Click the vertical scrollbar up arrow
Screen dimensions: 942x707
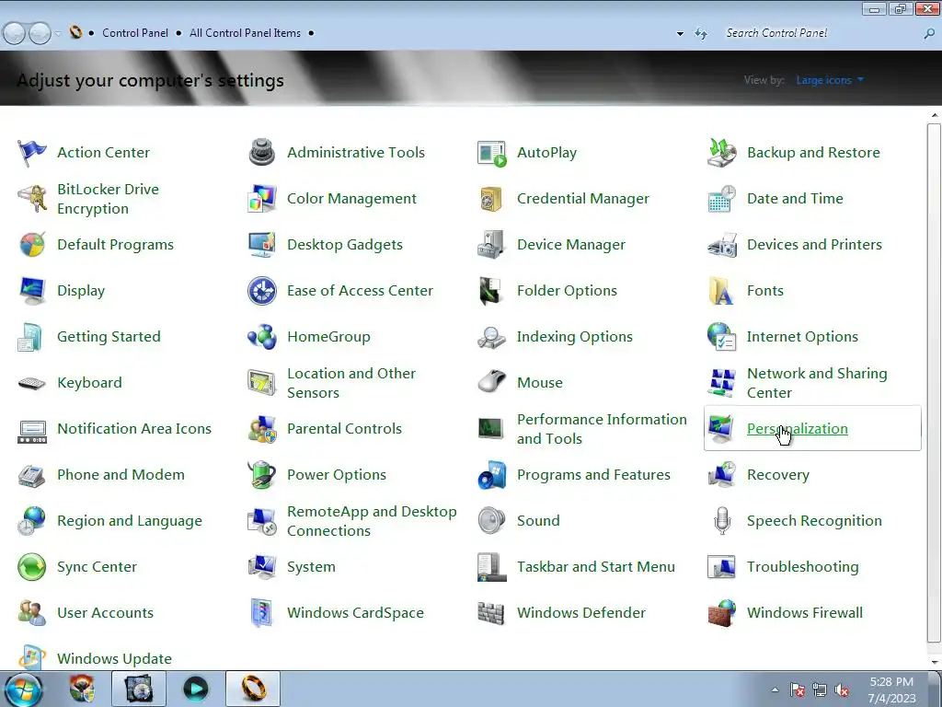tap(935, 115)
